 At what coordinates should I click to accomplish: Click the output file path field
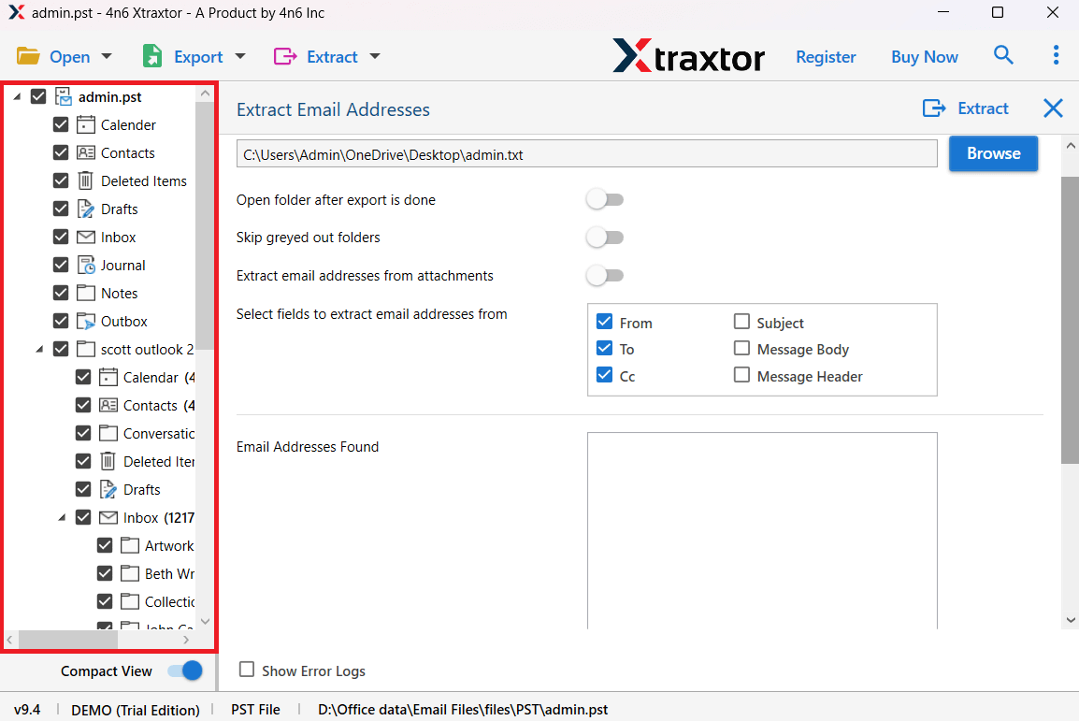(586, 154)
